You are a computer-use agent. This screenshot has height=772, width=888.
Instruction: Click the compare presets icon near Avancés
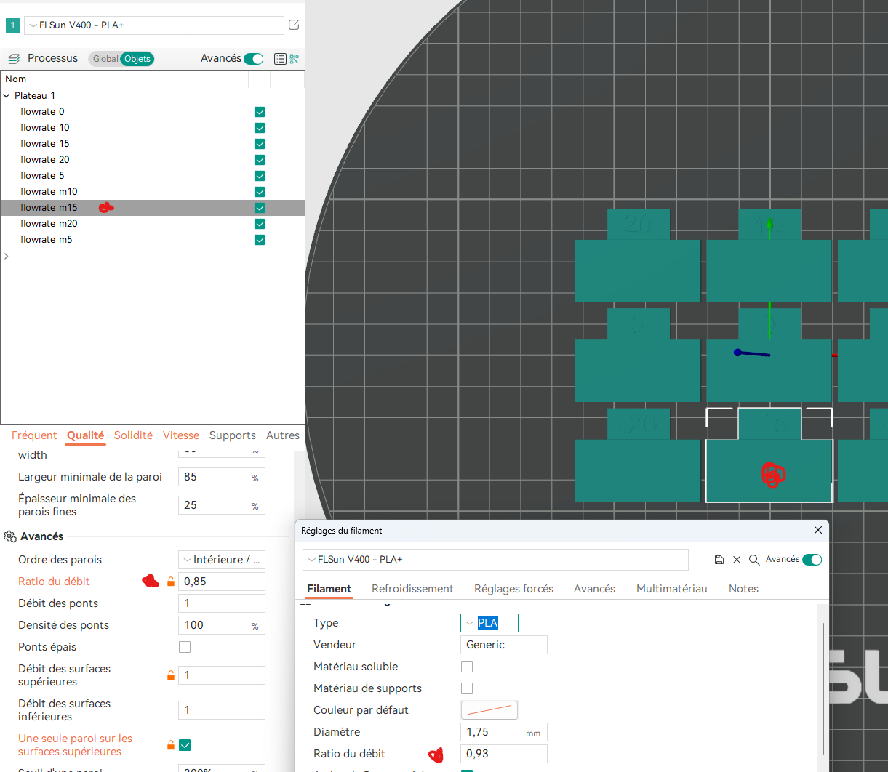click(x=294, y=59)
